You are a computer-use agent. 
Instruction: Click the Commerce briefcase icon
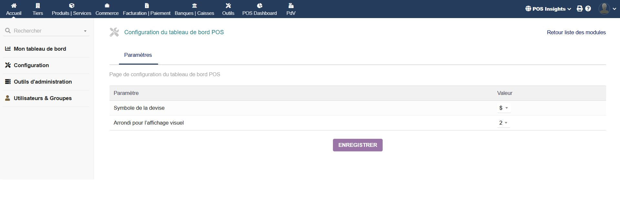(x=107, y=5)
